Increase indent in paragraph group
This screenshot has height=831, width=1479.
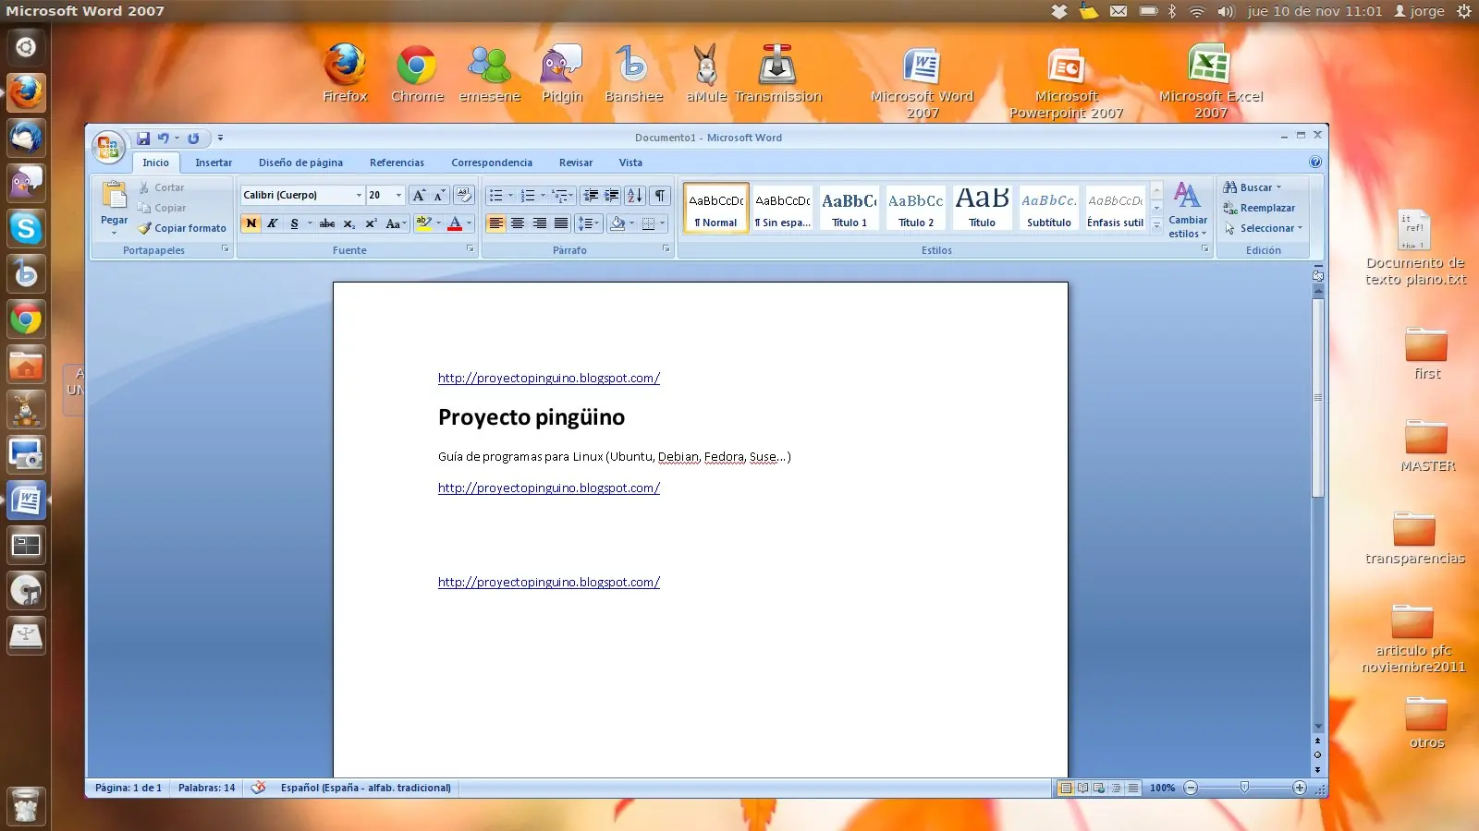pyautogui.click(x=611, y=195)
